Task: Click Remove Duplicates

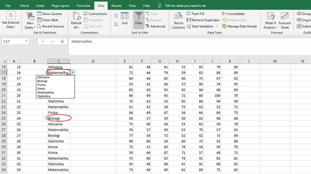Action: (203, 20)
